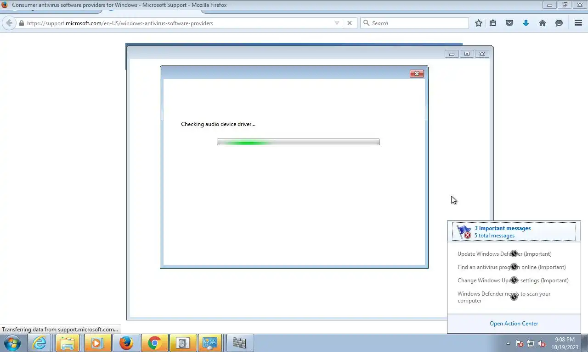Open the firewall brick wall taskbar icon

click(x=240, y=343)
